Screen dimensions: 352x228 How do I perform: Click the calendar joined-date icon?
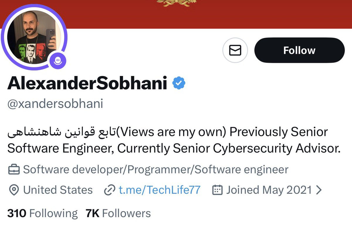217,190
